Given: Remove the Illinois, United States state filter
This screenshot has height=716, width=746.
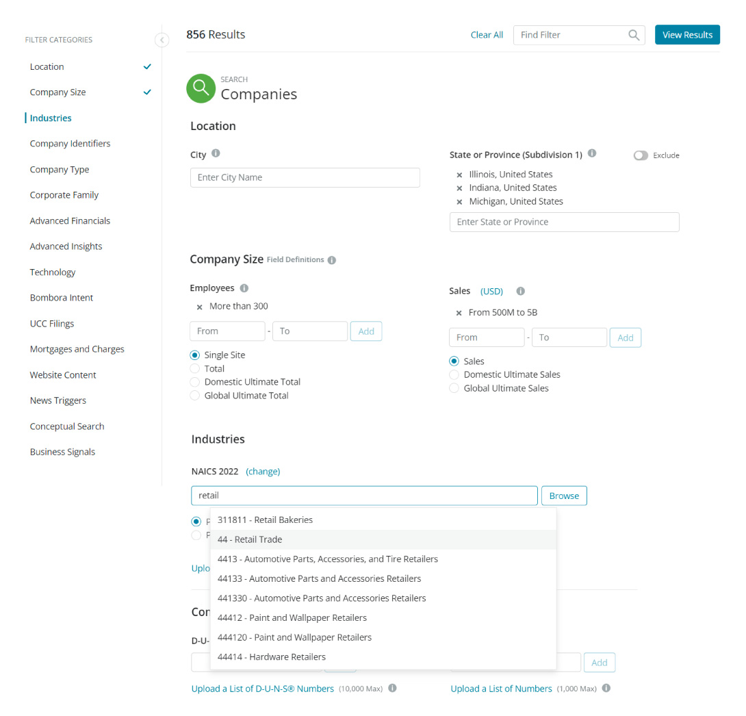Looking at the screenshot, I should (459, 175).
